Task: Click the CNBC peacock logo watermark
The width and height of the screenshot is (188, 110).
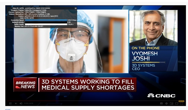Action: (x=162, y=96)
